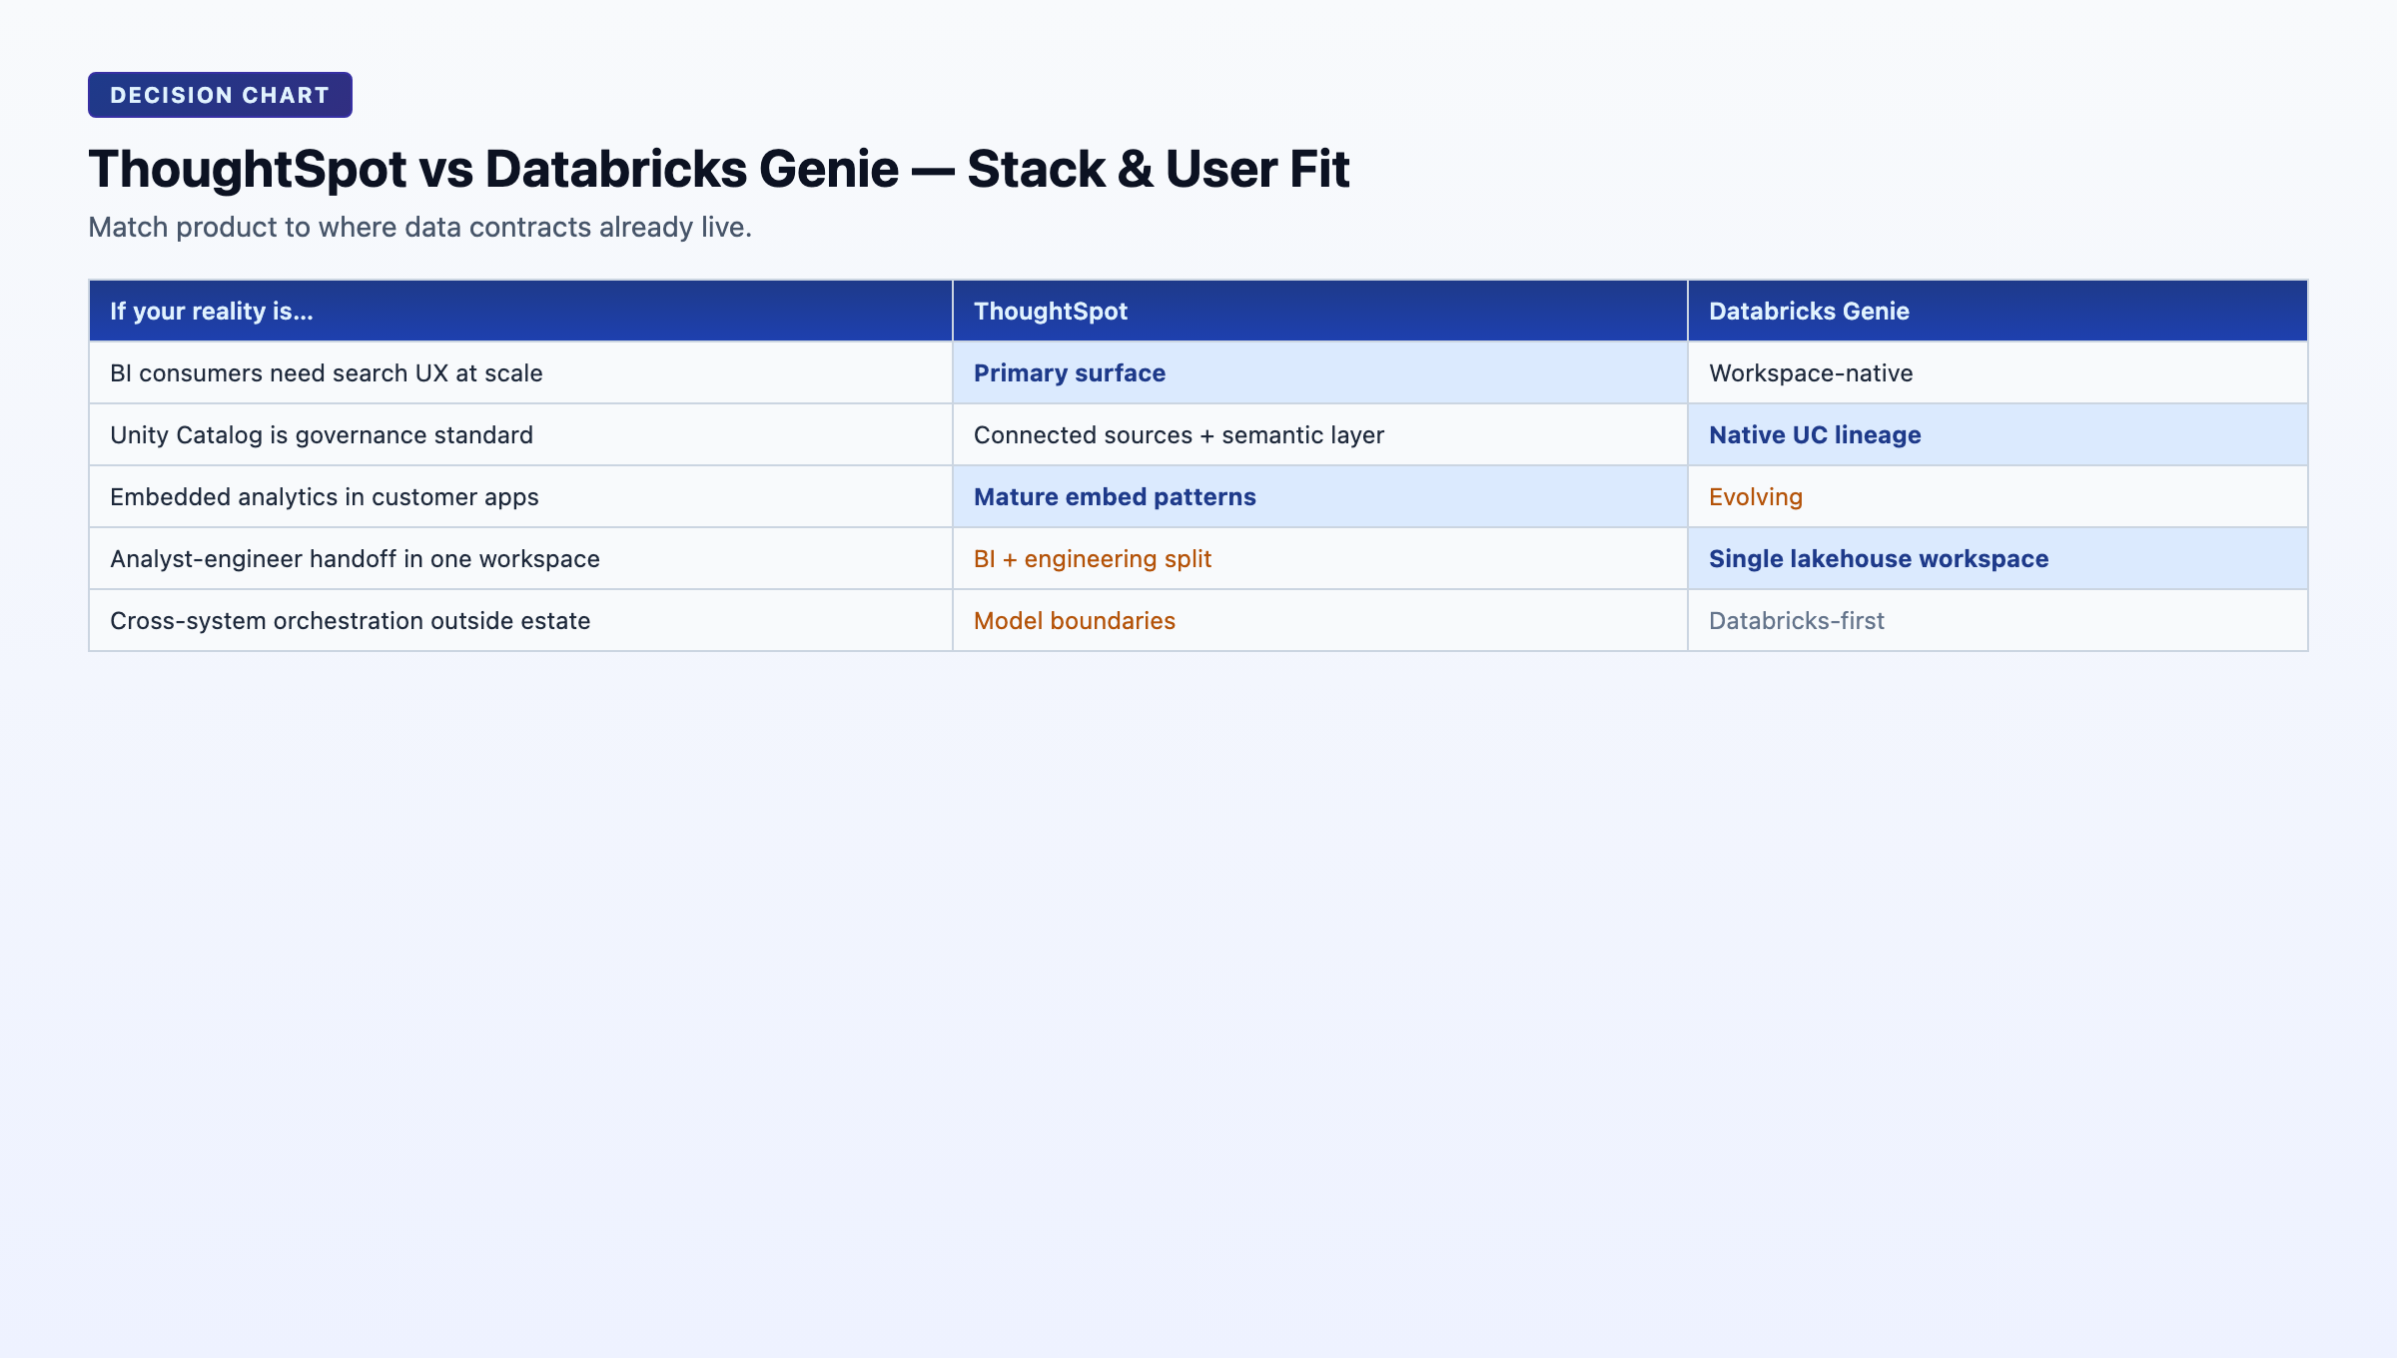Select 'Unity Catalog is governance standard' cell

click(x=520, y=434)
